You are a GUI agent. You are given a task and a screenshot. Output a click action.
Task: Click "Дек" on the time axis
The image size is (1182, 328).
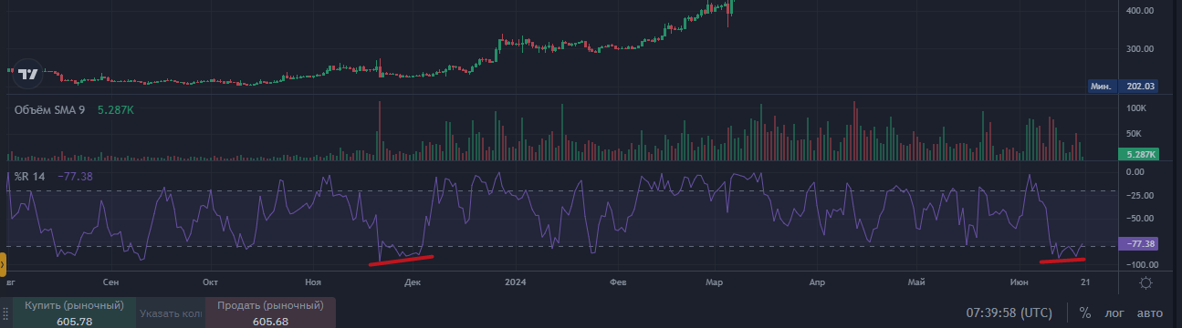(412, 282)
